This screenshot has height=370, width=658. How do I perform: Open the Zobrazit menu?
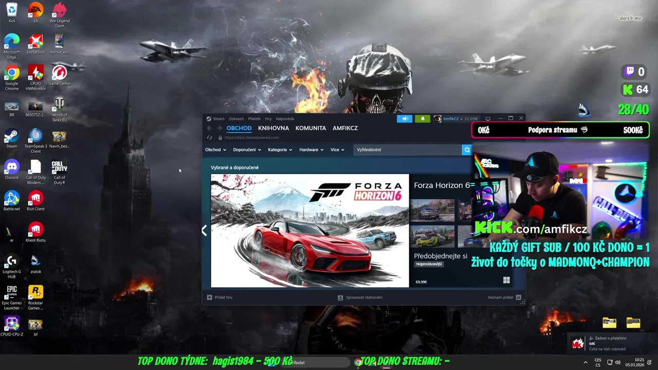click(236, 119)
